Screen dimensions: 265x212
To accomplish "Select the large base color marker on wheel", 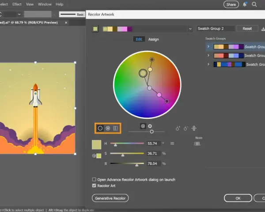I will coord(143,73).
